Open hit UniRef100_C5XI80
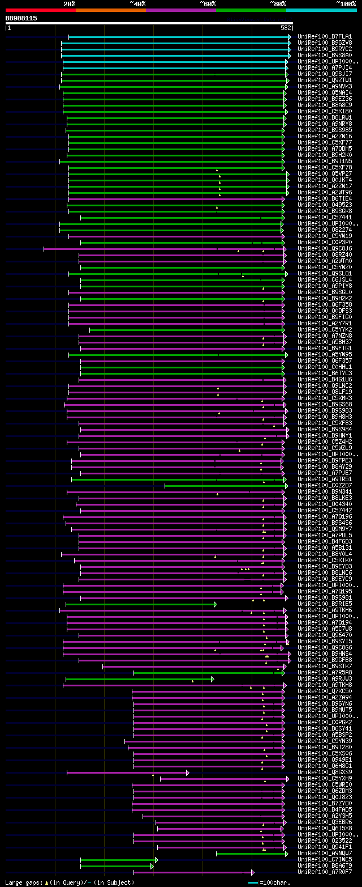 click(x=324, y=112)
